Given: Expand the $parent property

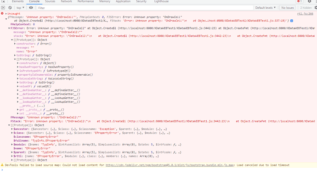Looking at the screenshot, I should (12, 152).
